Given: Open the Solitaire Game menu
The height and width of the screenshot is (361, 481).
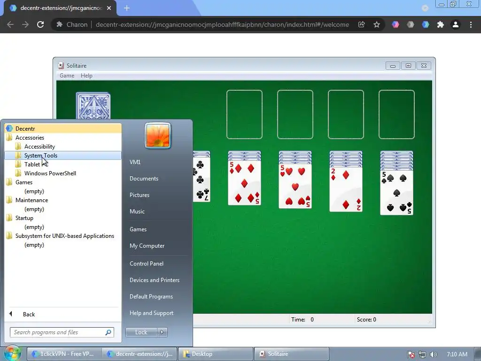Looking at the screenshot, I should pos(67,76).
